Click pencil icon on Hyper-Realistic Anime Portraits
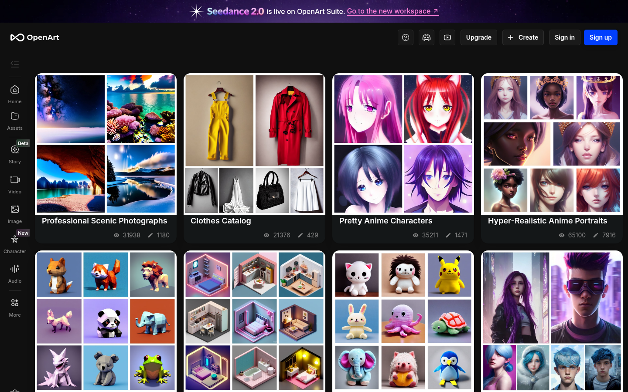 point(596,235)
